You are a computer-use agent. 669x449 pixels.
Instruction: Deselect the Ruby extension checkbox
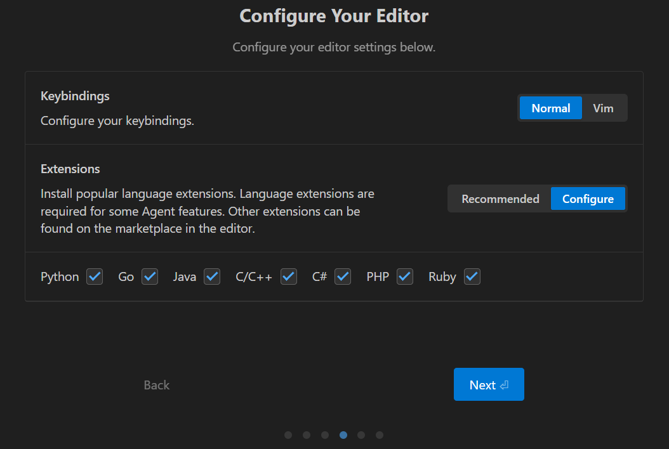472,277
